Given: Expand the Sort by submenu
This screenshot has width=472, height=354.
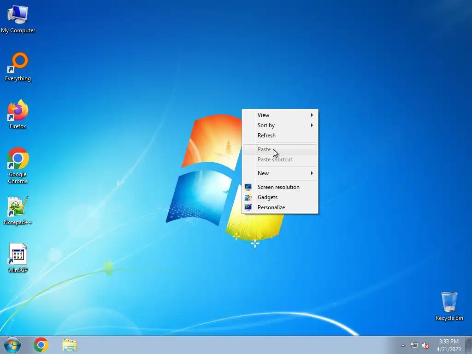Looking at the screenshot, I should (x=280, y=125).
